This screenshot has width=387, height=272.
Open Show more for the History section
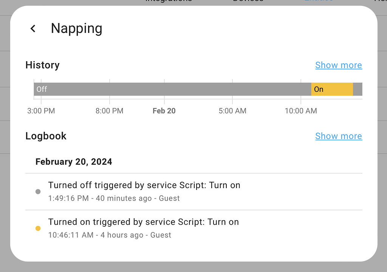pos(338,65)
